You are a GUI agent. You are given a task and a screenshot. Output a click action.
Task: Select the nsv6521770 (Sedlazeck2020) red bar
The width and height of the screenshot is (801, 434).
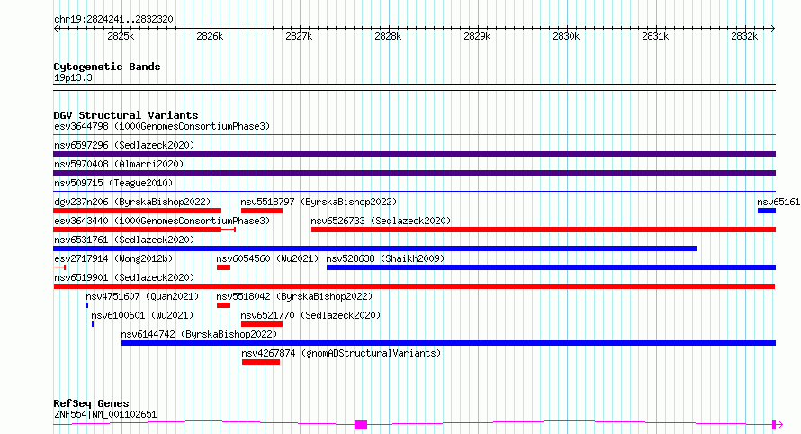(x=262, y=324)
